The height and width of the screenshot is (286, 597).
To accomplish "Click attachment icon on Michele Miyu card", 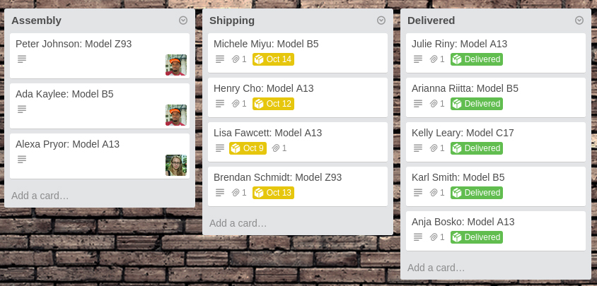I will [x=236, y=59].
